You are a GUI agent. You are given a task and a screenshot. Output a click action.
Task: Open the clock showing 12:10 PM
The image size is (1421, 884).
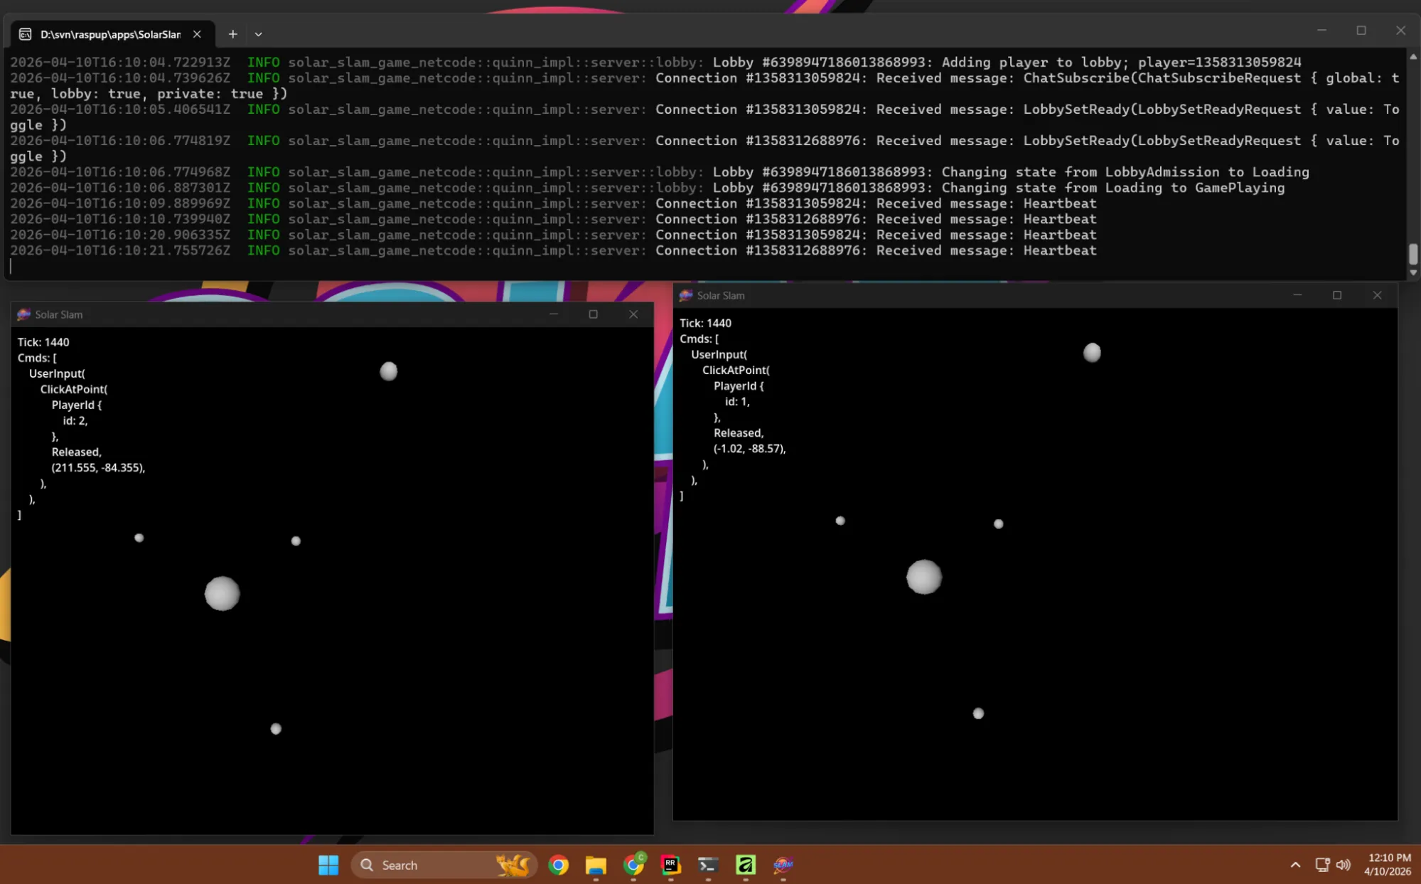(1388, 865)
